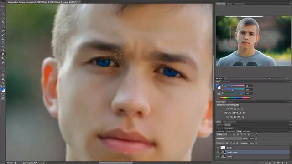Image resolution: width=292 pixels, height=164 pixels.
Task: Select the Слой 1 layer row
Action: click(x=253, y=148)
